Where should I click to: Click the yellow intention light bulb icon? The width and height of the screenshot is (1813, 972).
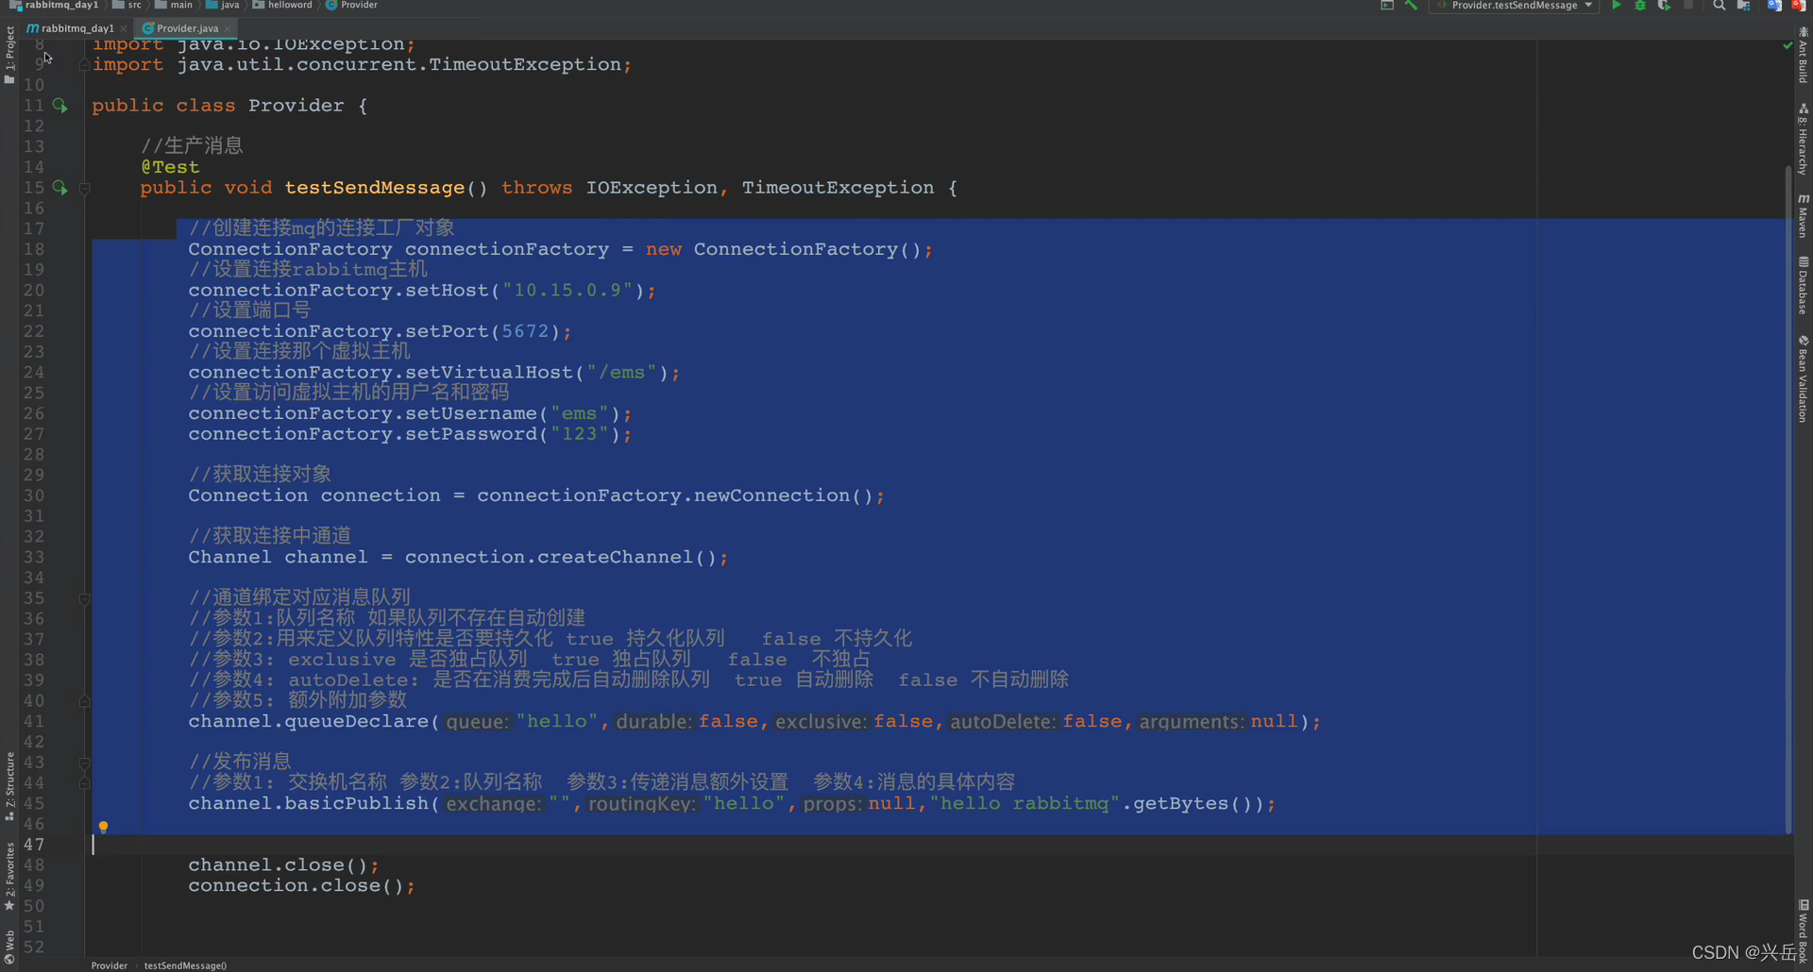[103, 827]
